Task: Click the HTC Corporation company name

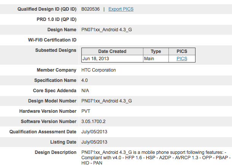Action: [x=99, y=70]
